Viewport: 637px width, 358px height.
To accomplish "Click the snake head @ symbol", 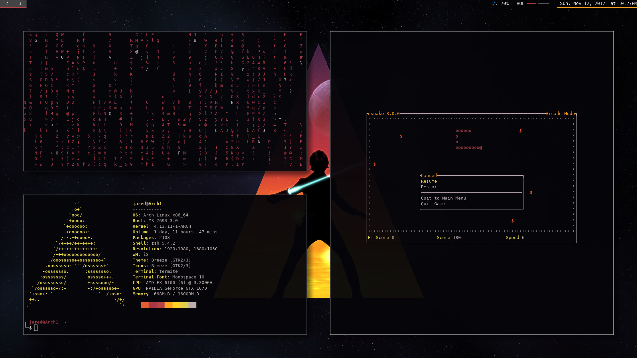I will tap(481, 148).
